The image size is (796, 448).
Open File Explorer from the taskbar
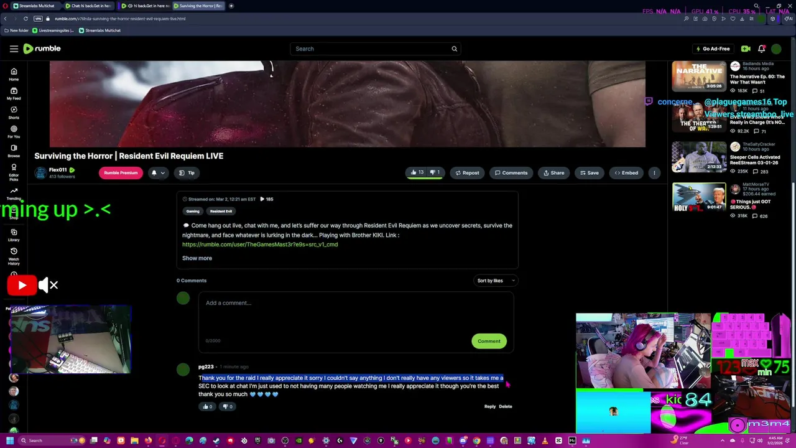pyautogui.click(x=134, y=441)
